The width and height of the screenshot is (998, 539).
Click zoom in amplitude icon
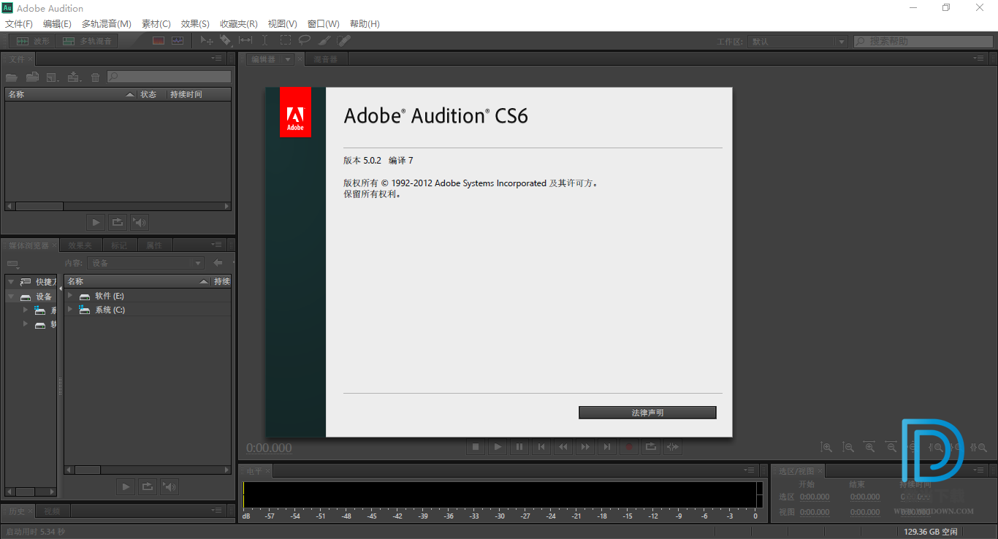coord(826,447)
